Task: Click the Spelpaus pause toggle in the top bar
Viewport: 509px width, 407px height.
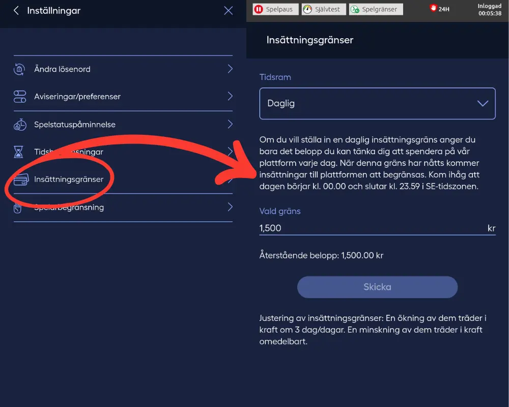Action: (x=275, y=9)
